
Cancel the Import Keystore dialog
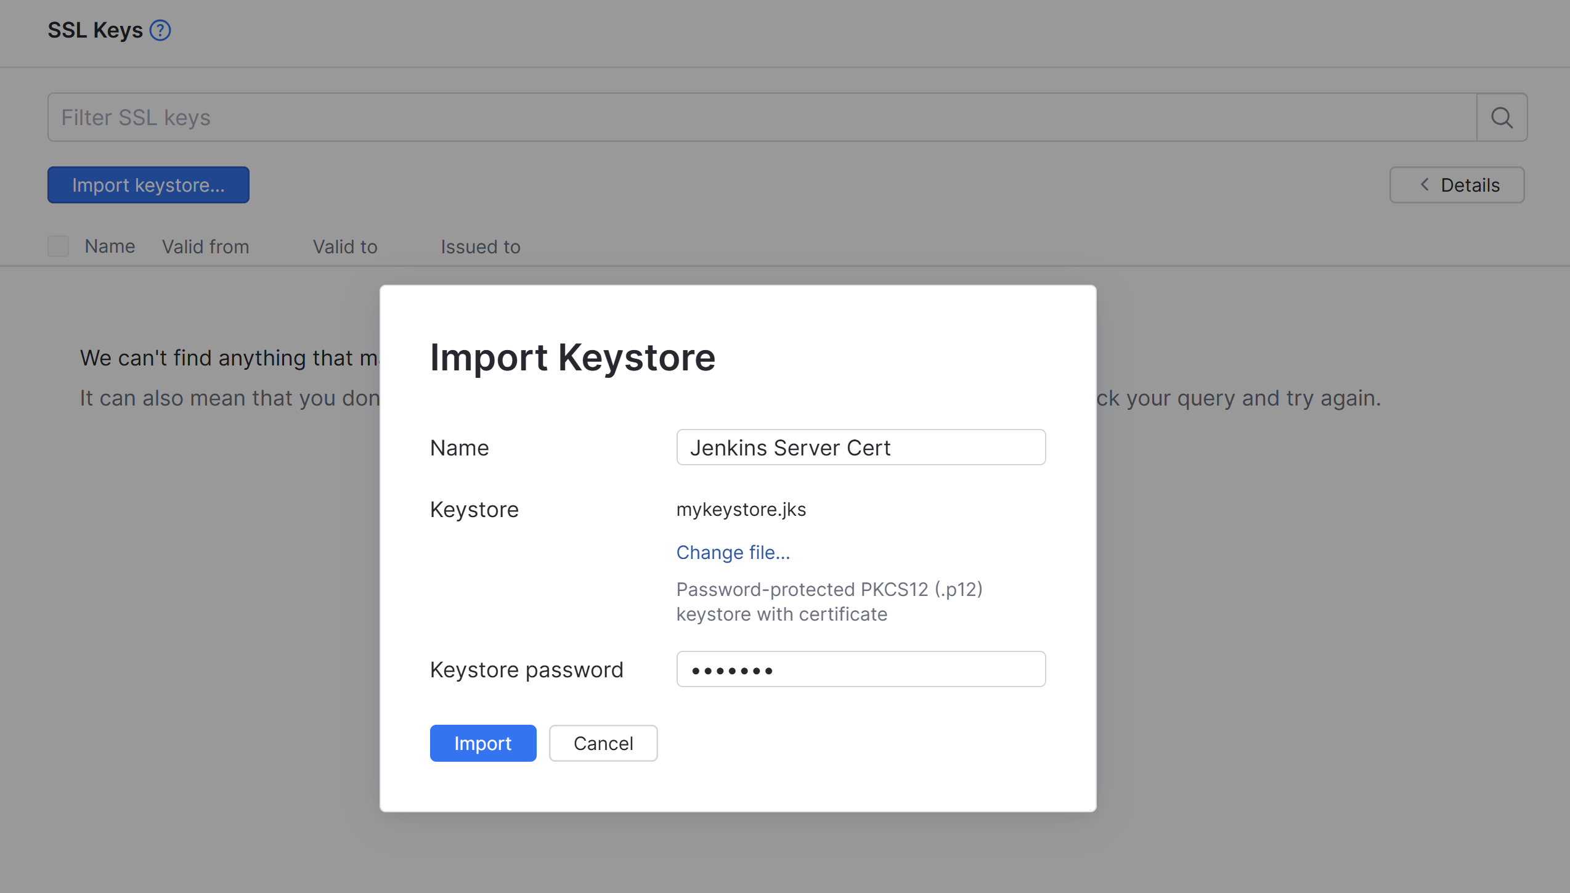603,743
